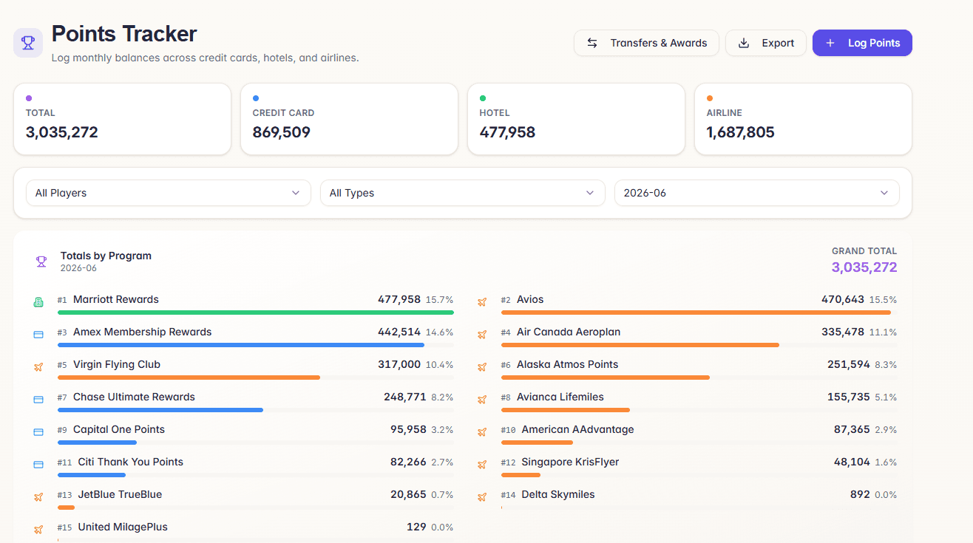Click the Amex Membership Rewards program name
The image size is (973, 543).
tap(143, 332)
